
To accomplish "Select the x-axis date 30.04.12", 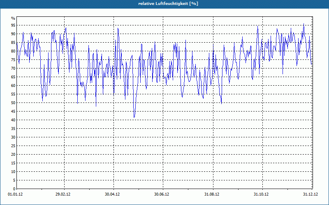I will point(112,194).
